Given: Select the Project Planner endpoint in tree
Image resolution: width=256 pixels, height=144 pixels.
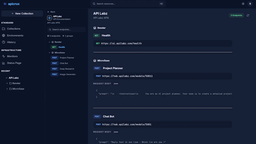Looking at the screenshot, I should (68, 58).
